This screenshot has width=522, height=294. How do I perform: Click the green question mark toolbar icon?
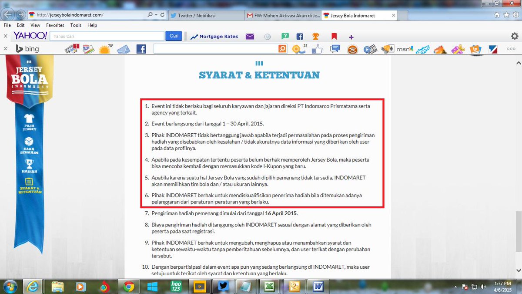[285, 36]
